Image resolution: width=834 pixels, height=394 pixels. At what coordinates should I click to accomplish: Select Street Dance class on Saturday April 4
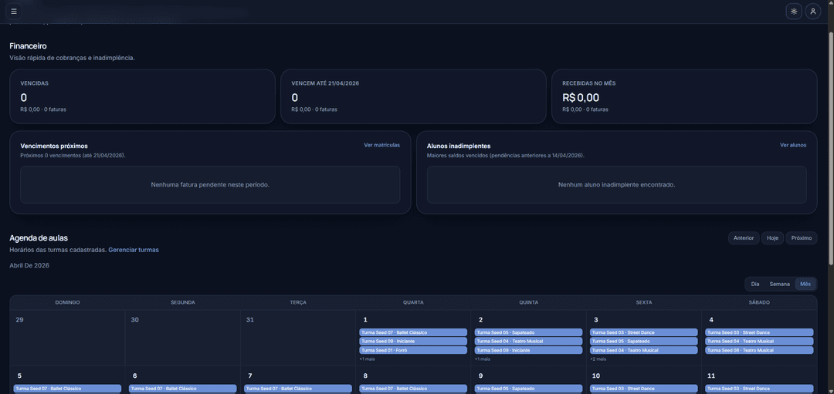tap(759, 332)
